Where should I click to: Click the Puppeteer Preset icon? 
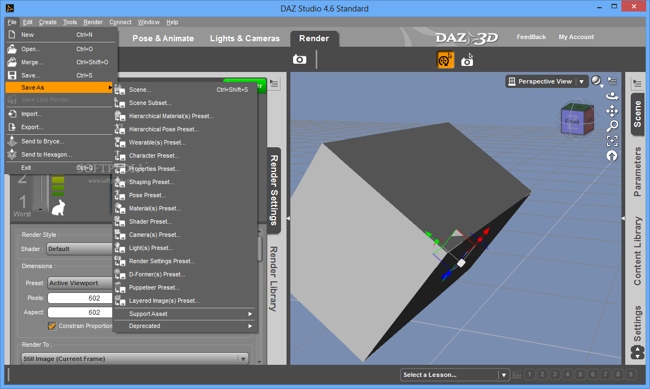tap(120, 287)
